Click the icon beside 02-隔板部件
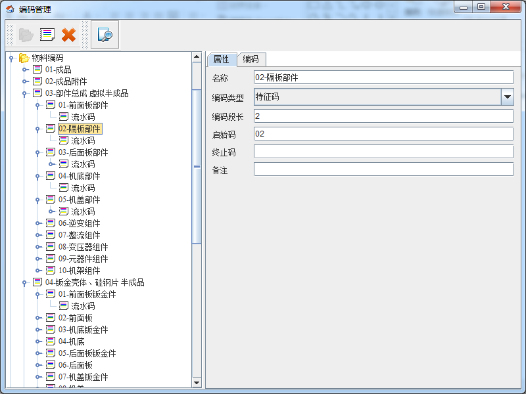Viewport: 526px width, 394px height. tap(51, 129)
